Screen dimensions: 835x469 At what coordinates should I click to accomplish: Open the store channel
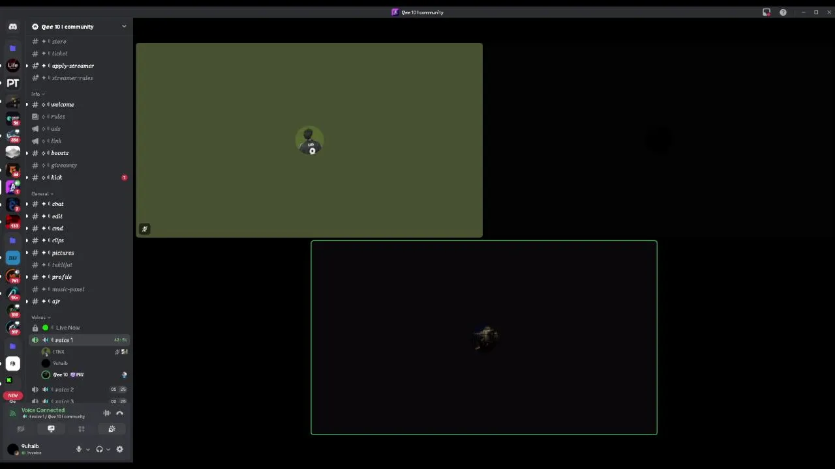[x=80, y=41]
